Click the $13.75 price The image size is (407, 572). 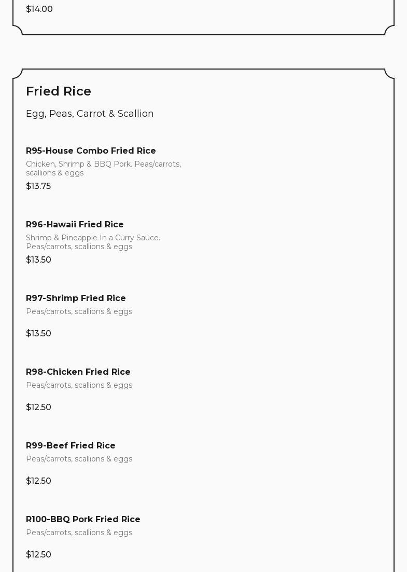[38, 186]
